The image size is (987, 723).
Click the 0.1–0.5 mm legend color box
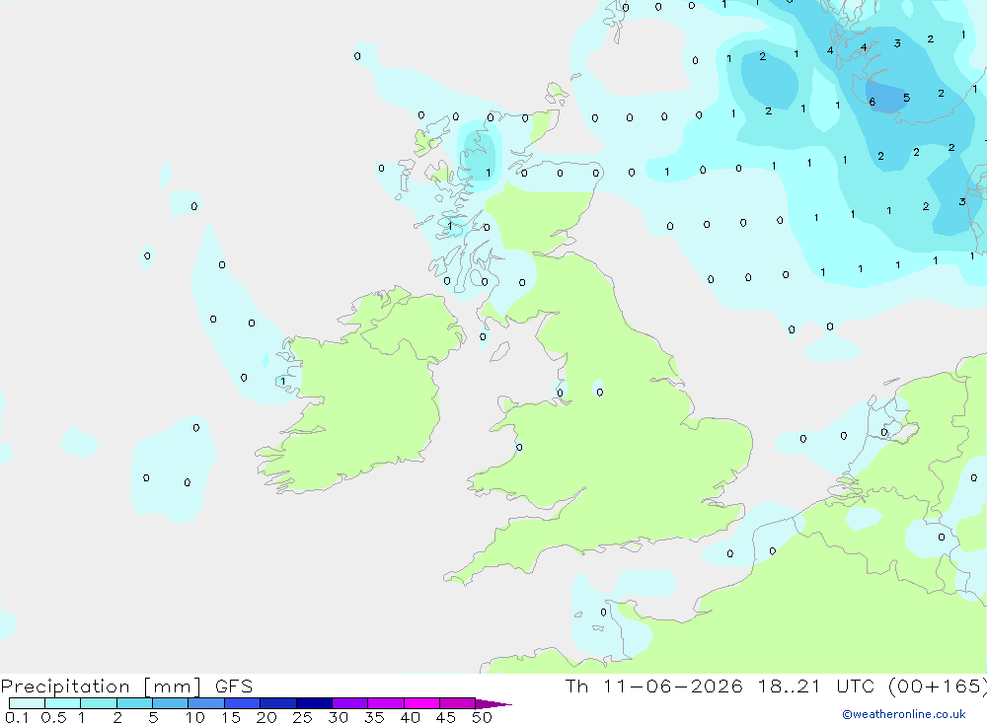pyautogui.click(x=27, y=703)
